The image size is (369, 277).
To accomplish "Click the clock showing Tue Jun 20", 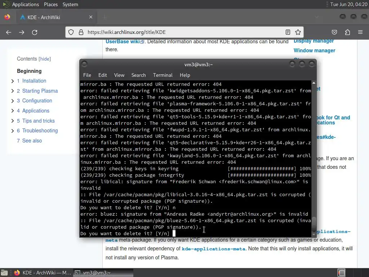I will (x=349, y=4).
